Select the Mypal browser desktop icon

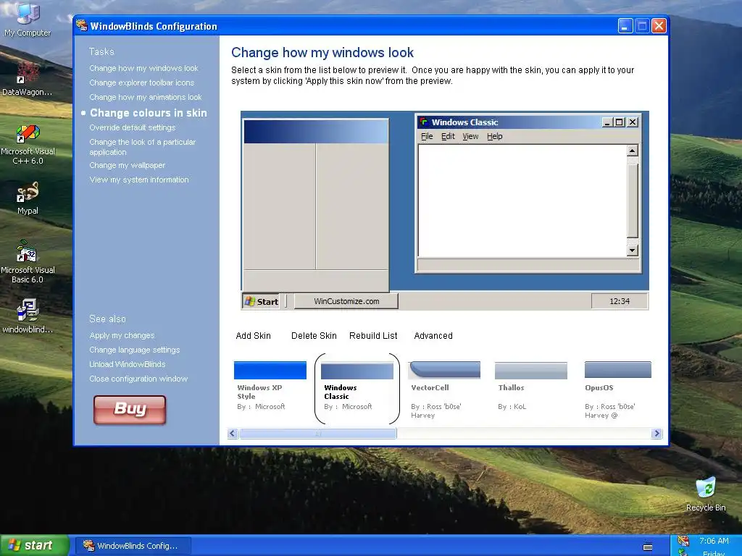point(28,198)
